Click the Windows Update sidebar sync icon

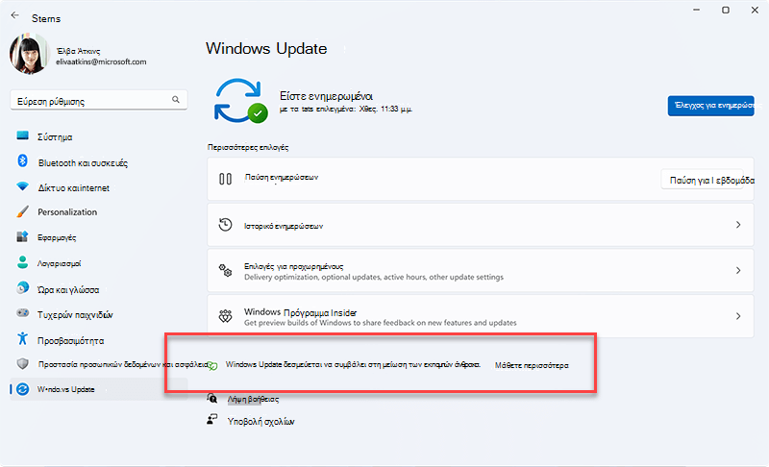coord(22,389)
